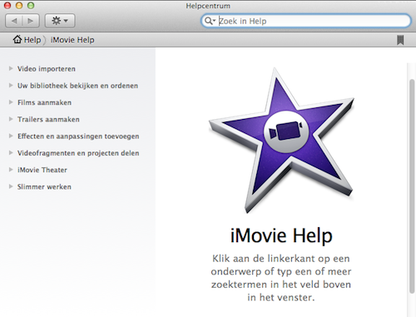
Task: Open the Video importeren topic
Action: [47, 69]
